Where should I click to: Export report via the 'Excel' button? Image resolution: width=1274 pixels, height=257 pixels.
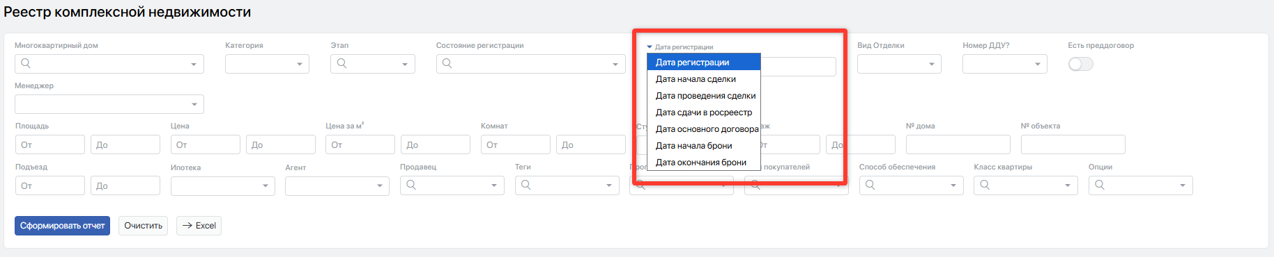tap(199, 226)
